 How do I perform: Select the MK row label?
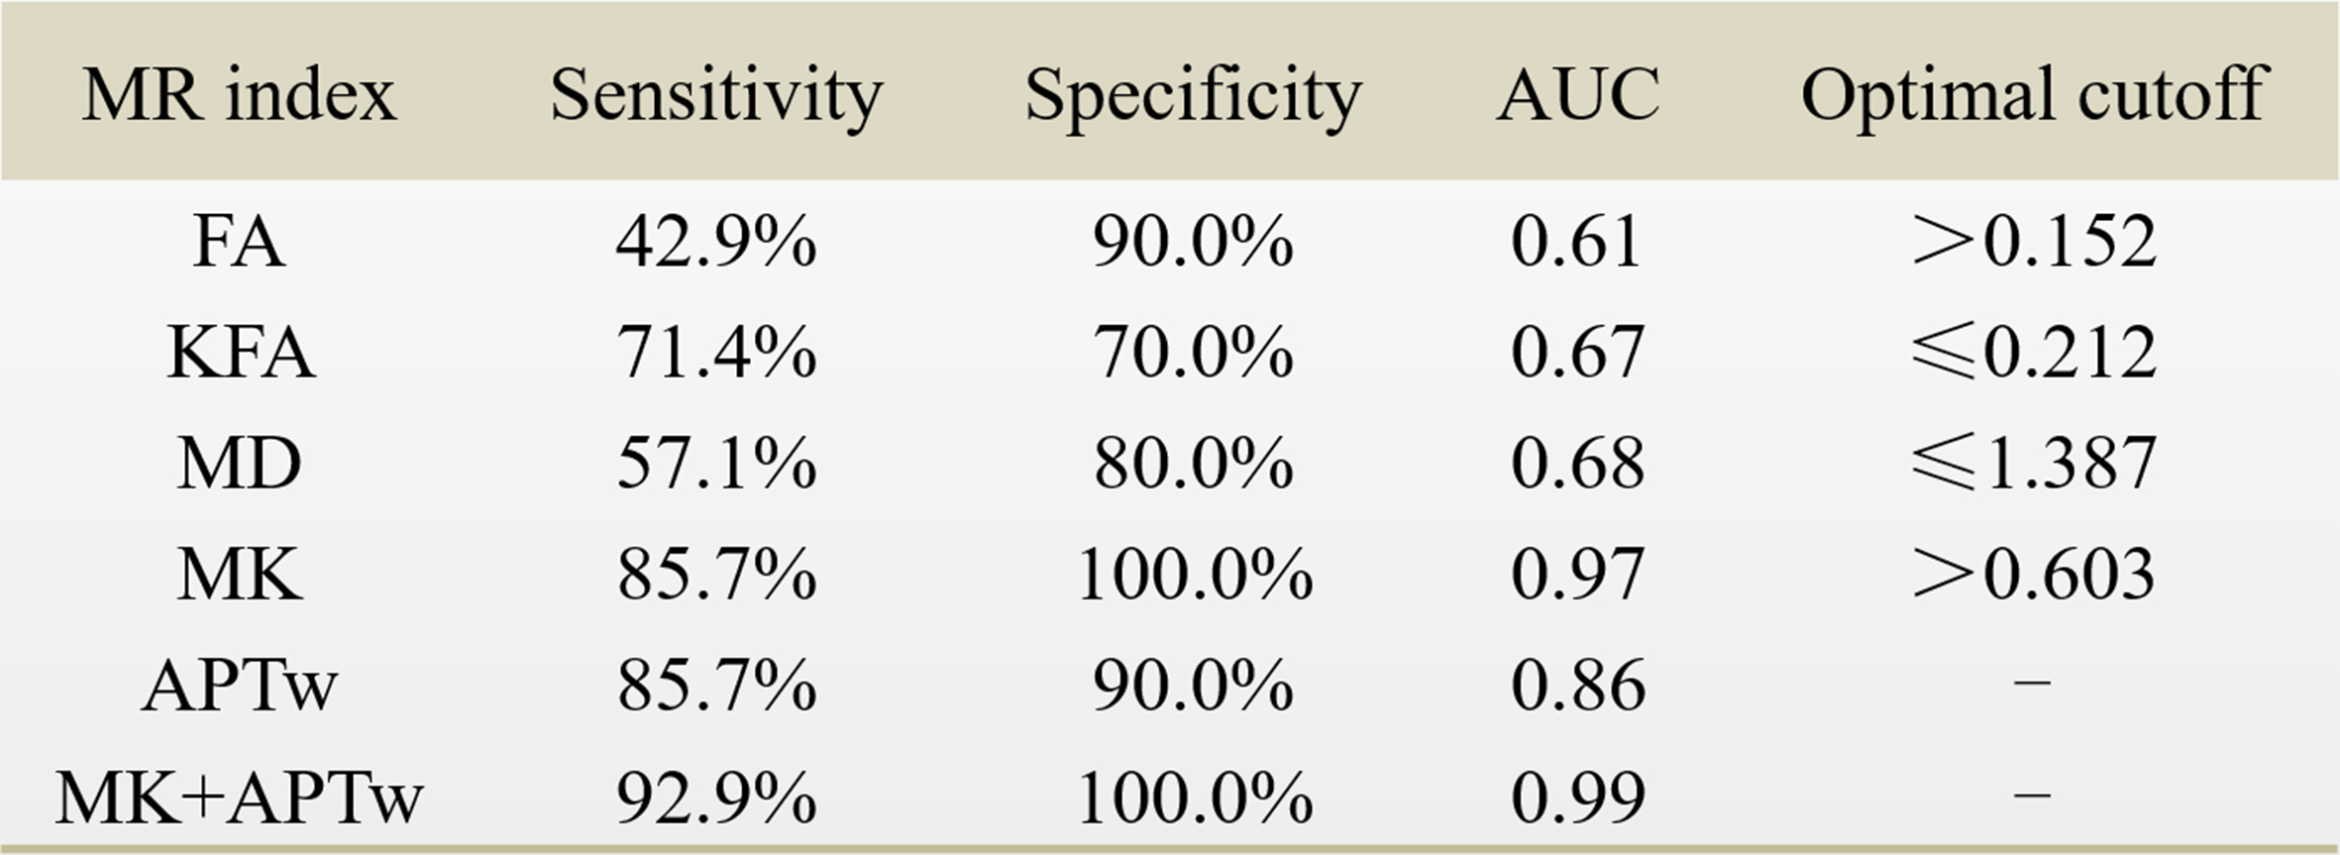pyautogui.click(x=239, y=575)
